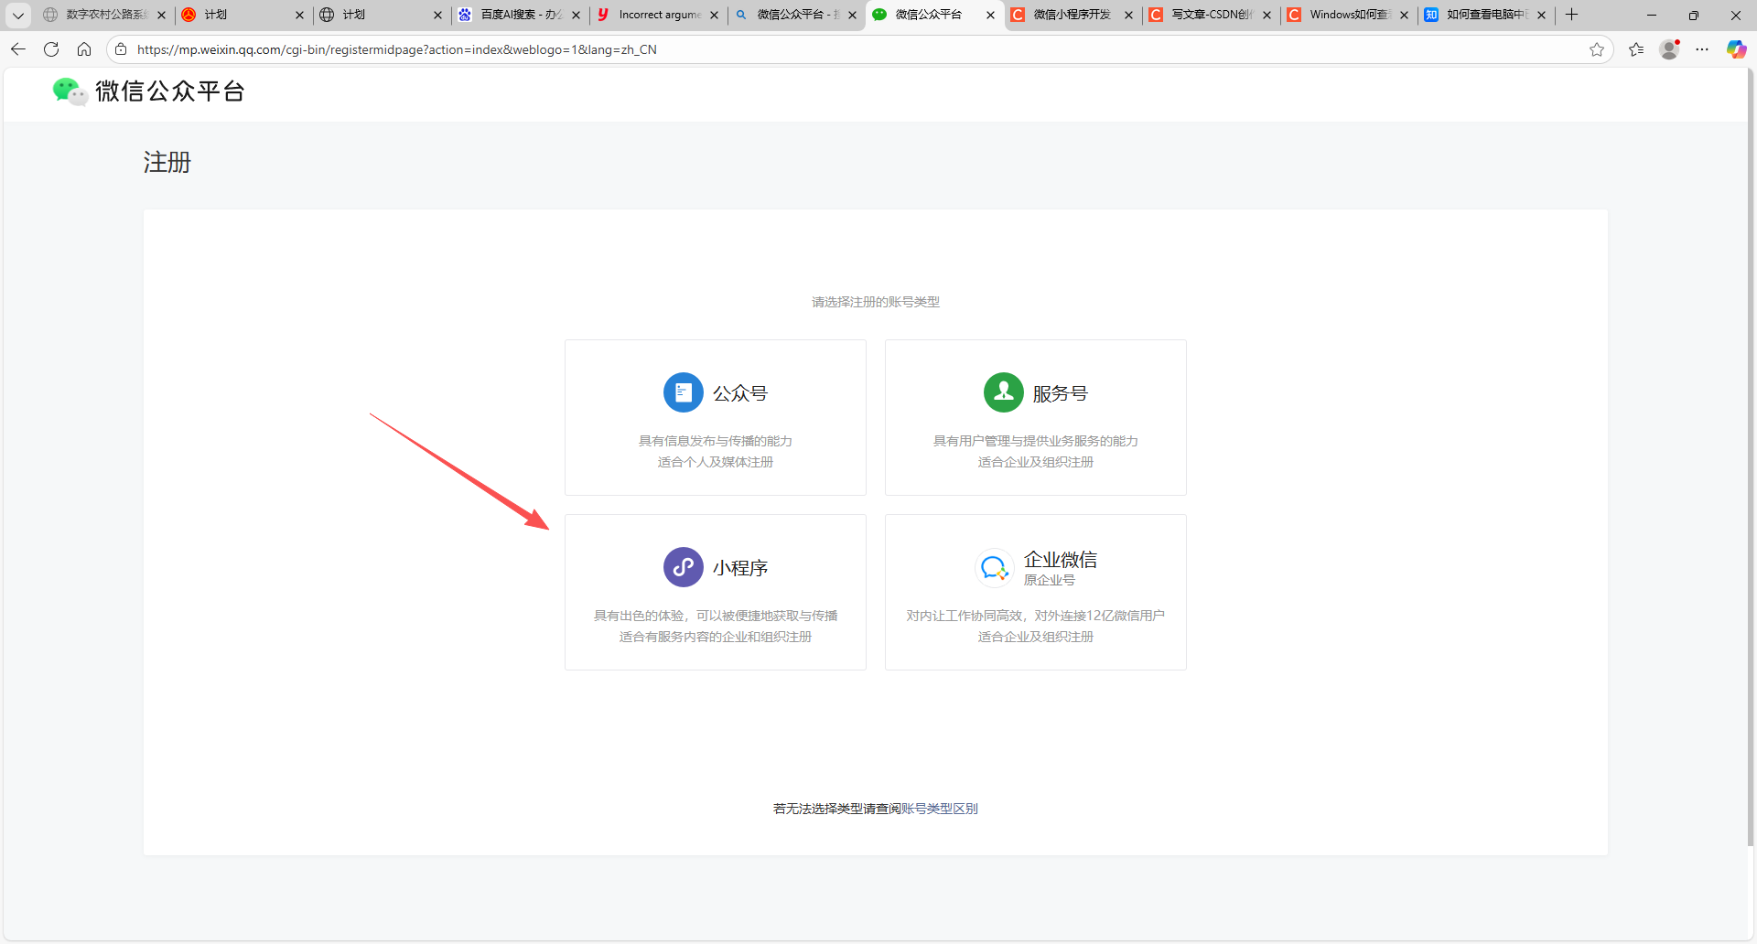Open browser settings and more menu

pos(1702,49)
